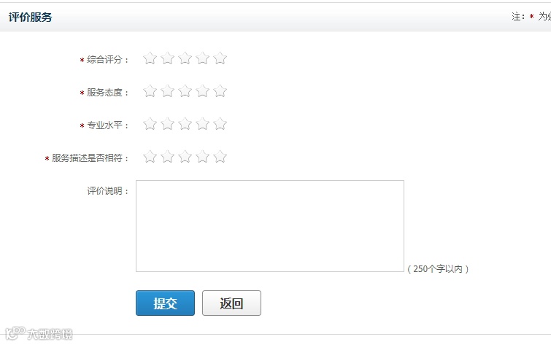
Task: Rate 服务描述是否相符 with first star
Action: [x=150, y=157]
